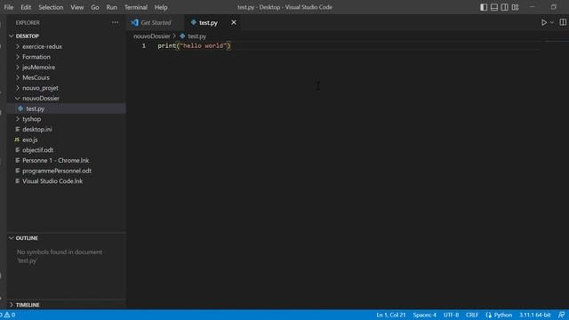Open feedback icon in status bar
The width and height of the screenshot is (569, 320).
coord(561,315)
